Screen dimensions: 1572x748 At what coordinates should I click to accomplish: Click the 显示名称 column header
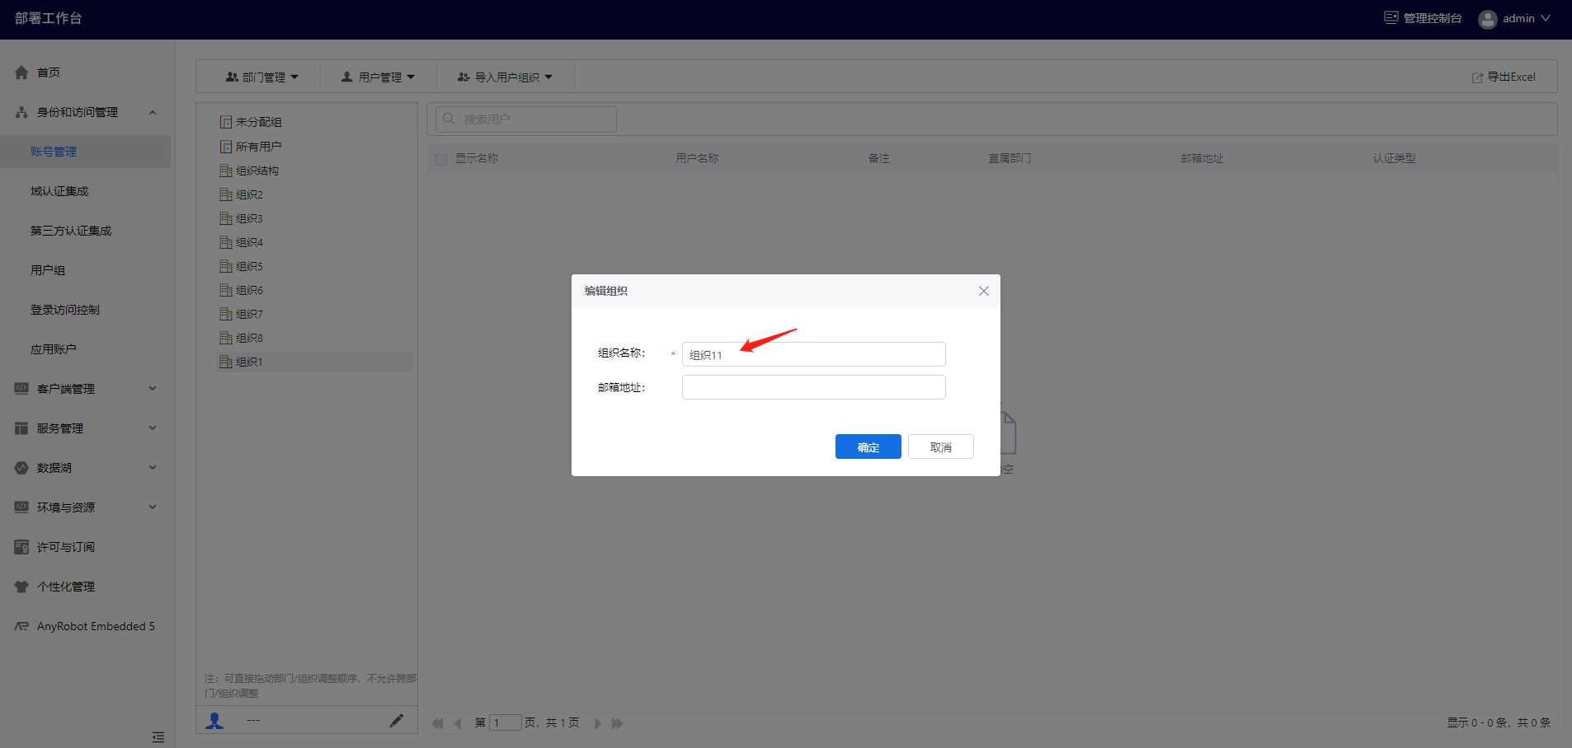(x=477, y=158)
